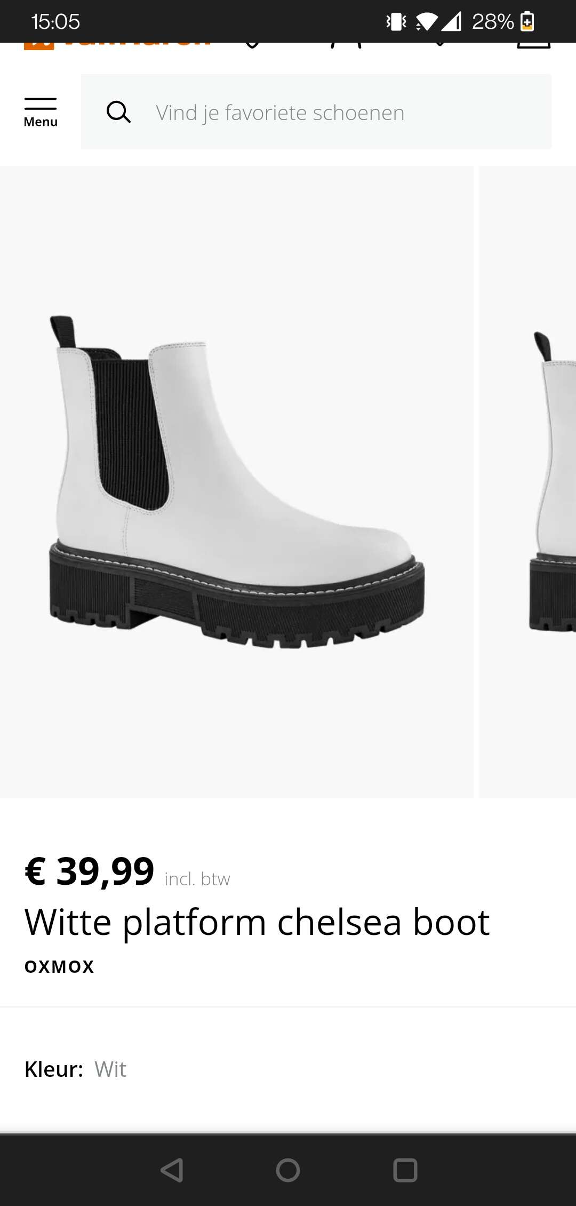Tap the € 39,99 price text

point(90,871)
